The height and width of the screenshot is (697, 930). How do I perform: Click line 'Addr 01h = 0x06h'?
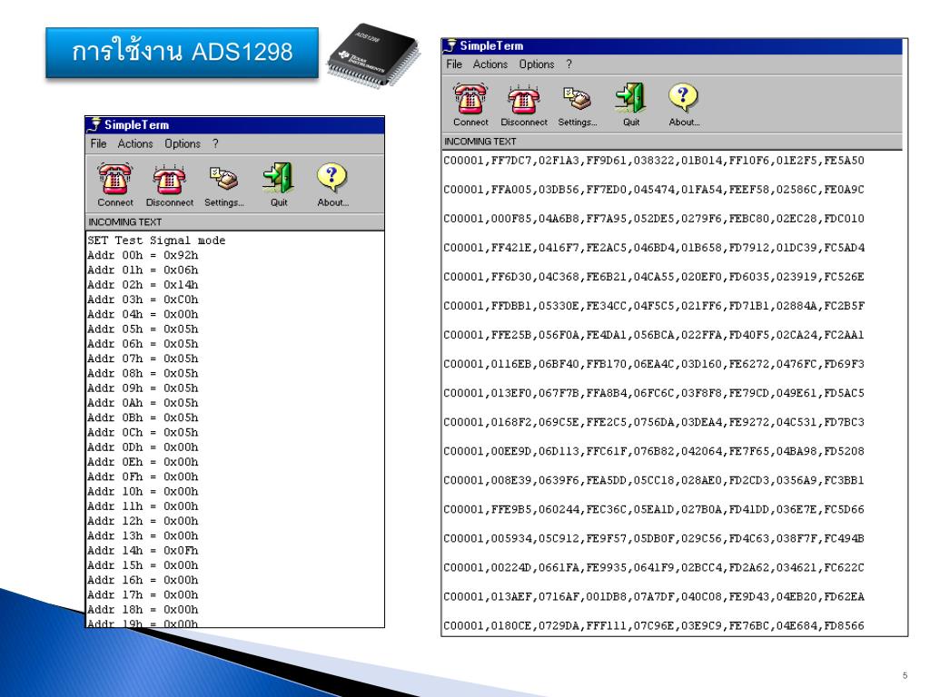143,270
